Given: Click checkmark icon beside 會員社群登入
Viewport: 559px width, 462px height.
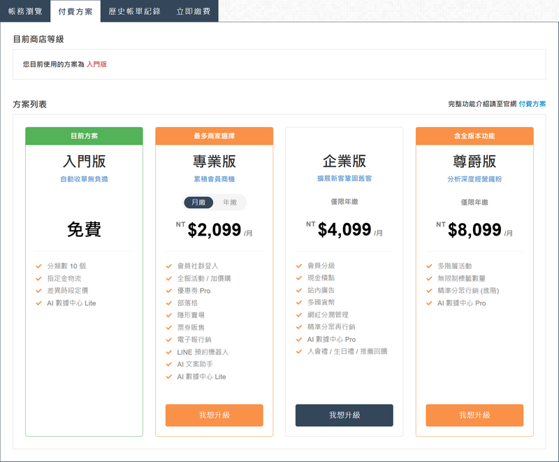Looking at the screenshot, I should (x=169, y=266).
